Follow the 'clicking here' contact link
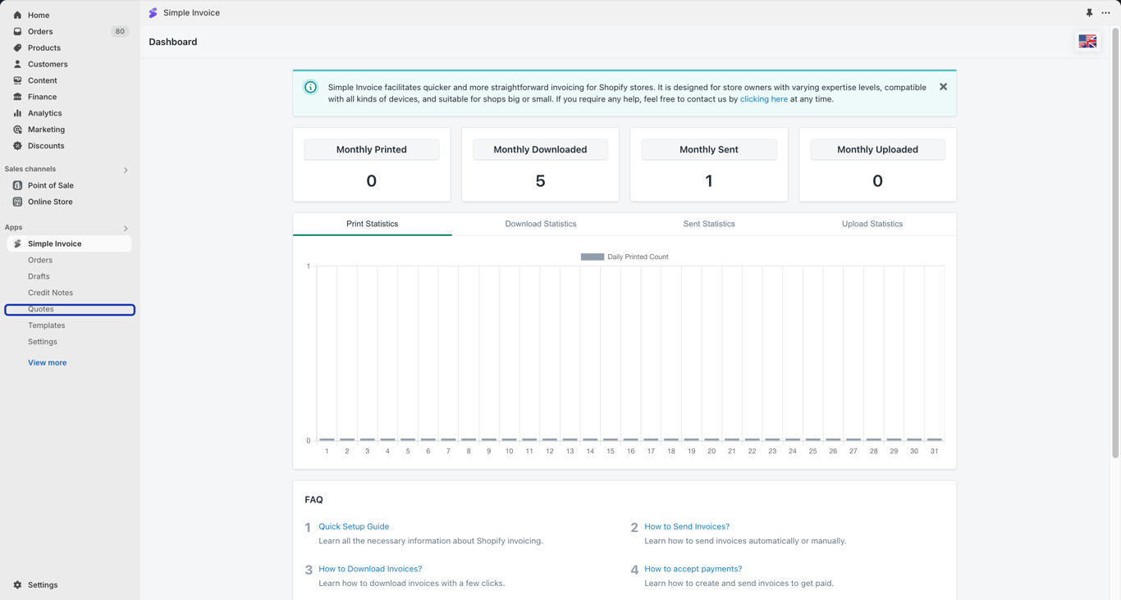This screenshot has width=1121, height=600. (764, 99)
